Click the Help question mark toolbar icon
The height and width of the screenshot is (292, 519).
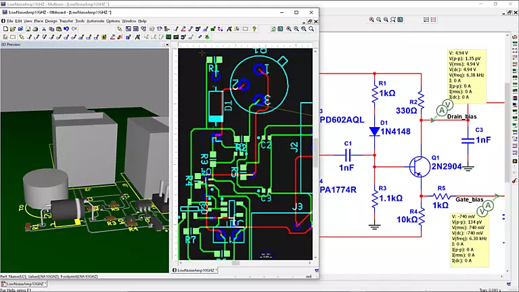255,29
